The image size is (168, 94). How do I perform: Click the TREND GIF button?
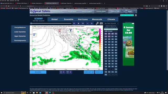(99, 72)
